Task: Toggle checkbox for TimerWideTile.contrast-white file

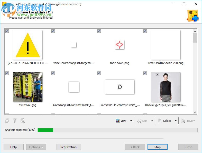Action: (99, 73)
